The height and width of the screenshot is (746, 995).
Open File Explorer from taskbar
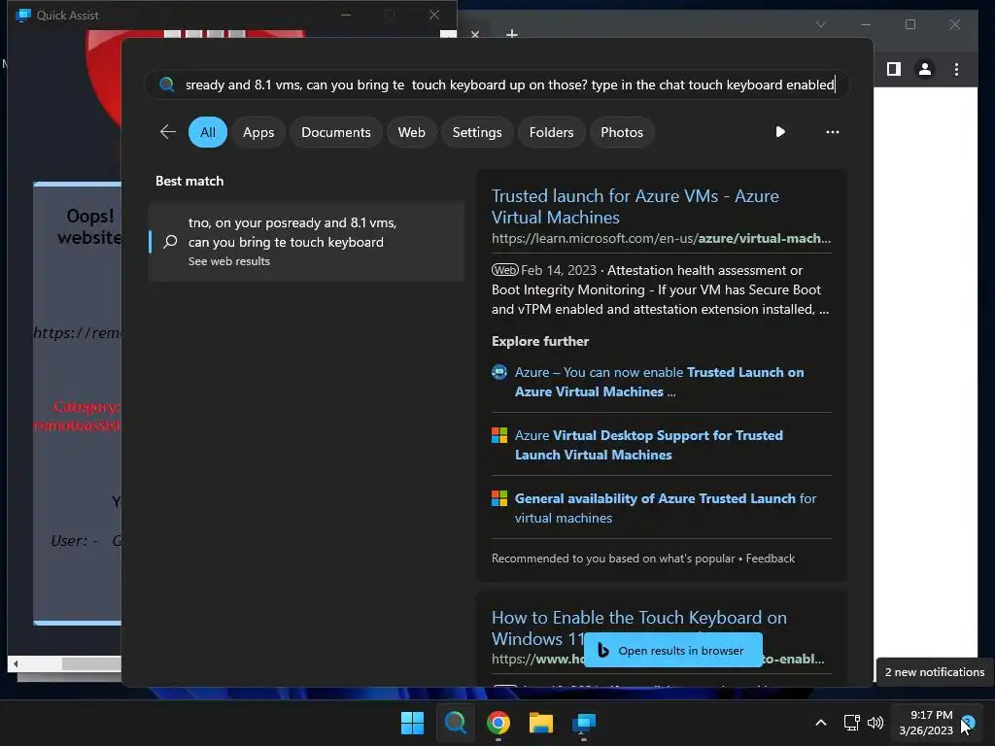click(x=541, y=723)
